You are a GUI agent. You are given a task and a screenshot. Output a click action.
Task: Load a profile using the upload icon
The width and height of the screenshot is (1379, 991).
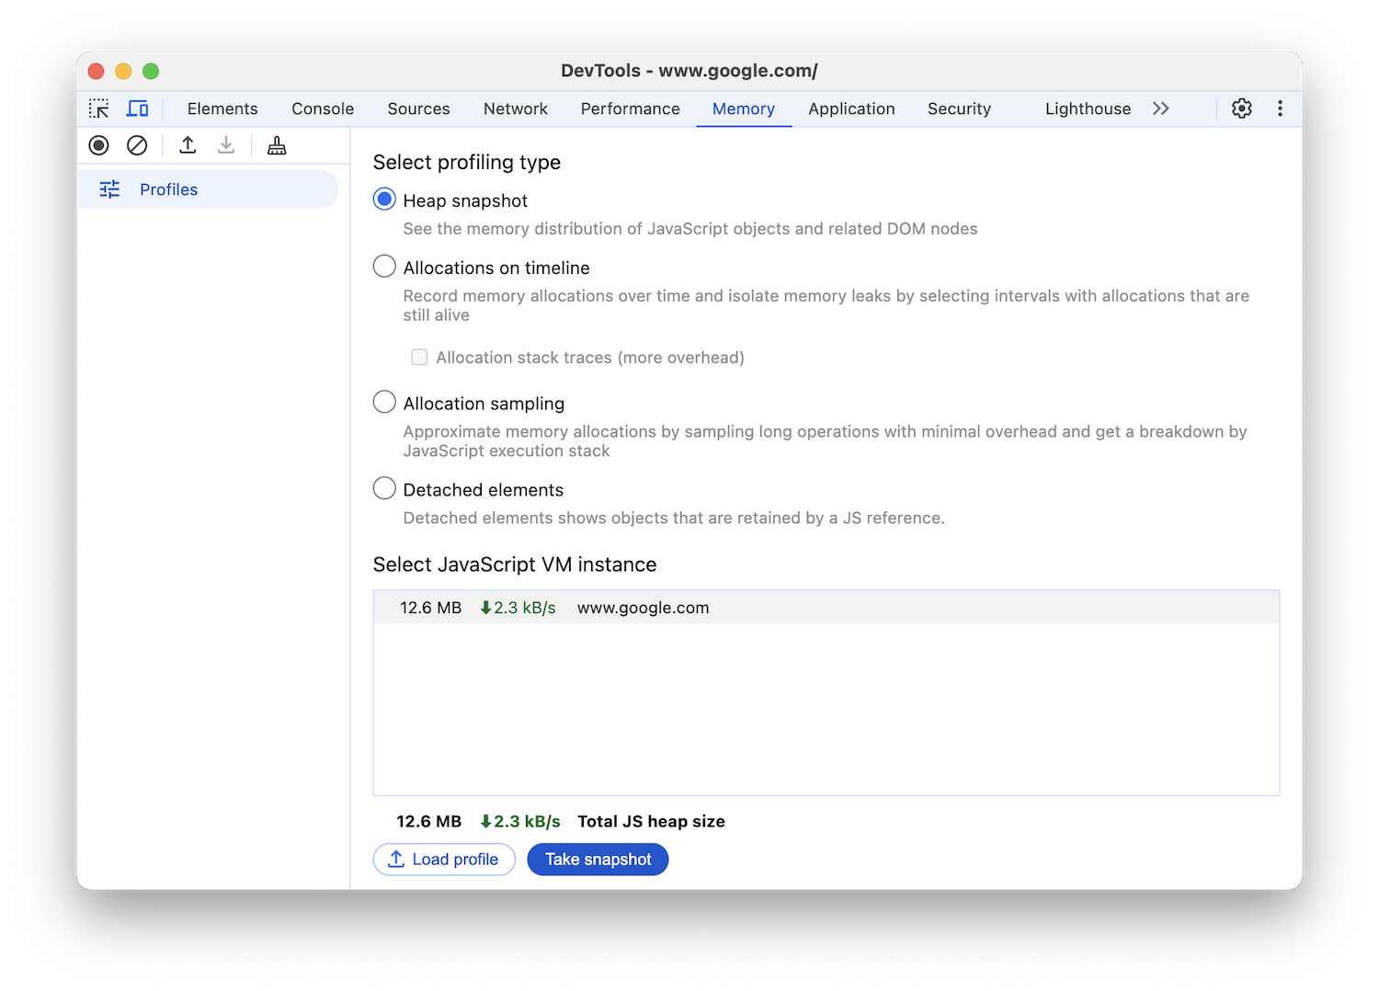187,145
